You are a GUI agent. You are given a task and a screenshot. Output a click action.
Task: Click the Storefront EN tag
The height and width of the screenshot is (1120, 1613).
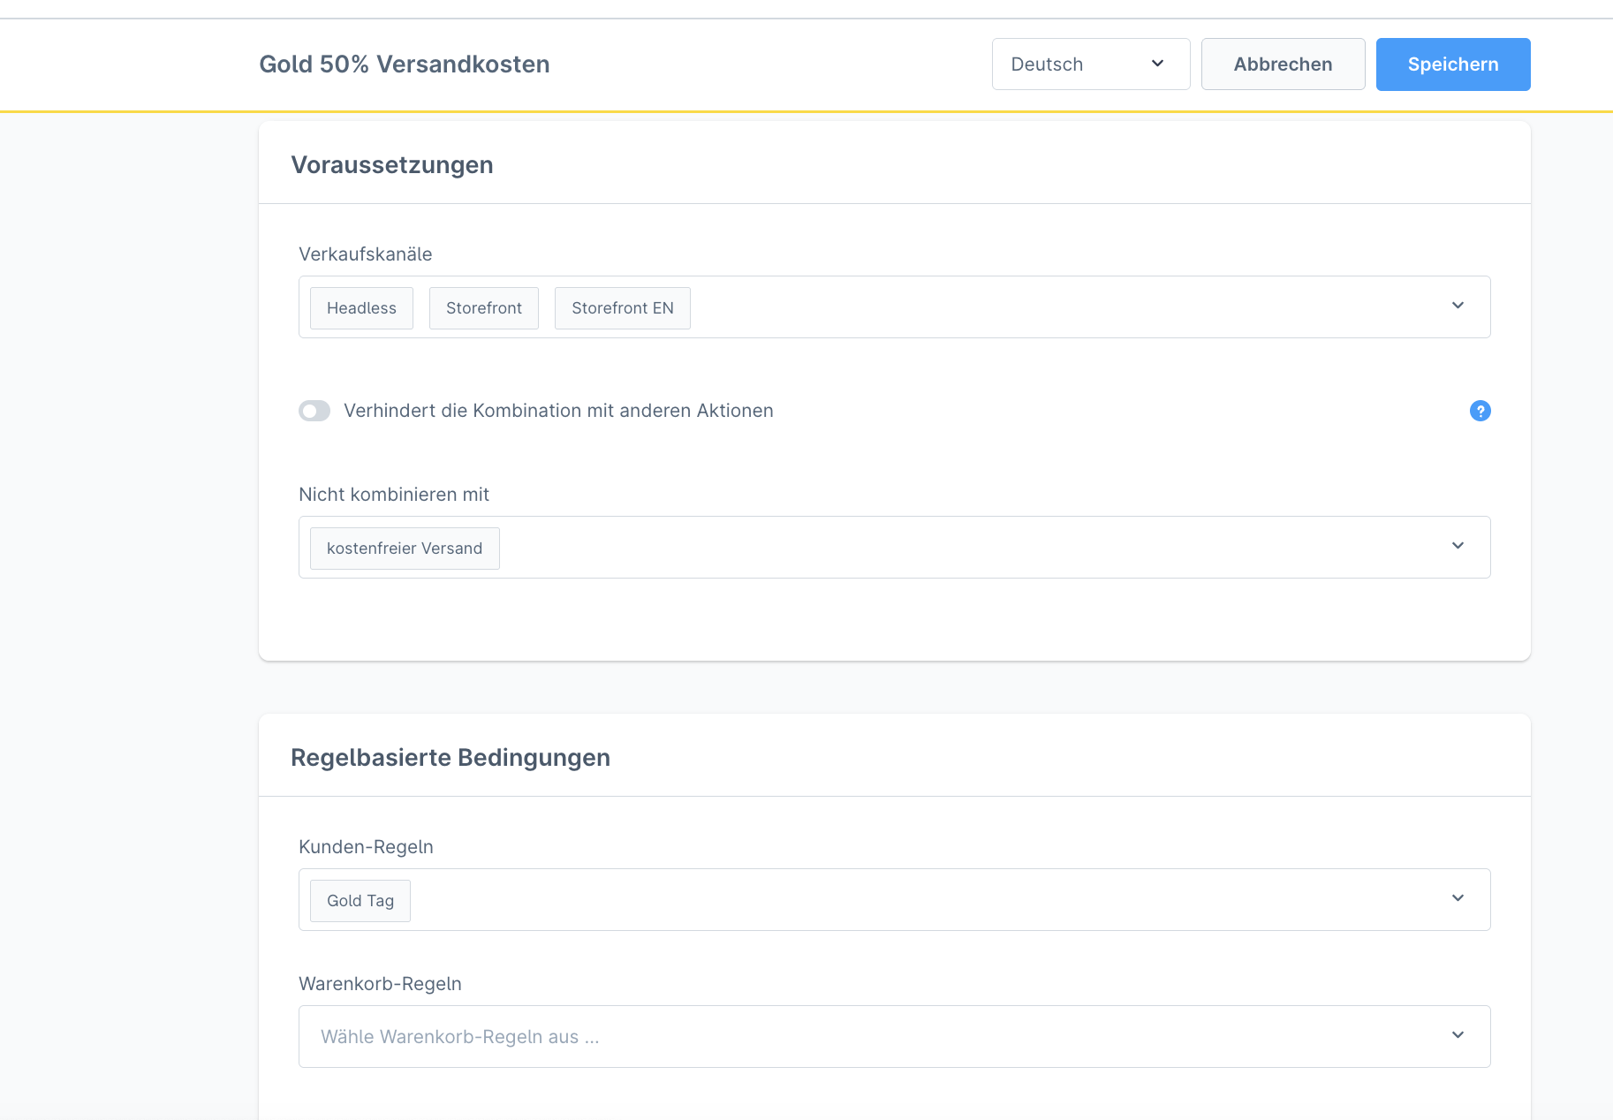point(622,308)
